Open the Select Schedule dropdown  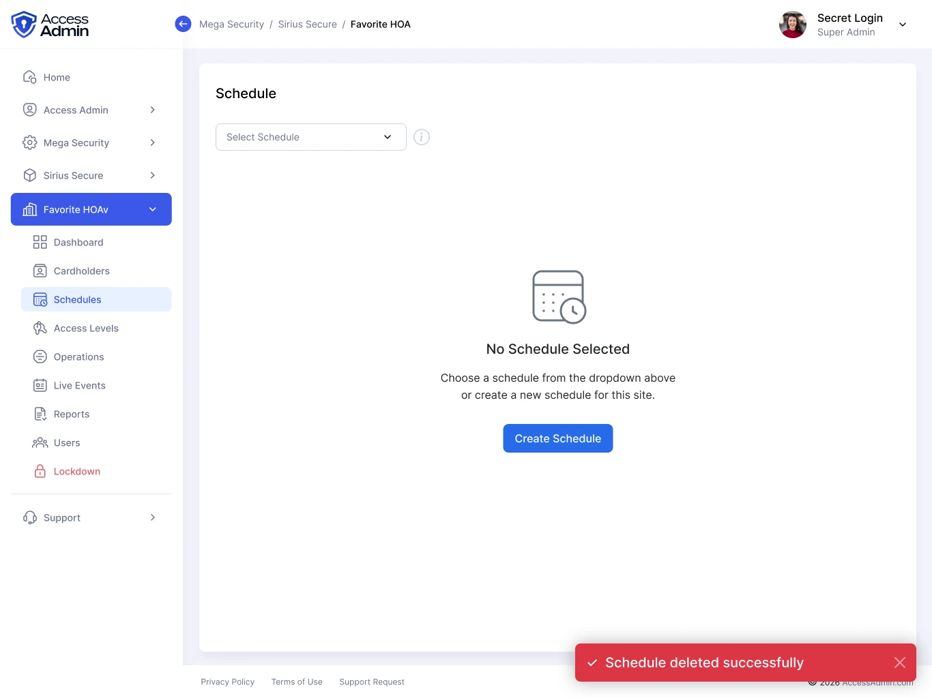click(x=311, y=137)
